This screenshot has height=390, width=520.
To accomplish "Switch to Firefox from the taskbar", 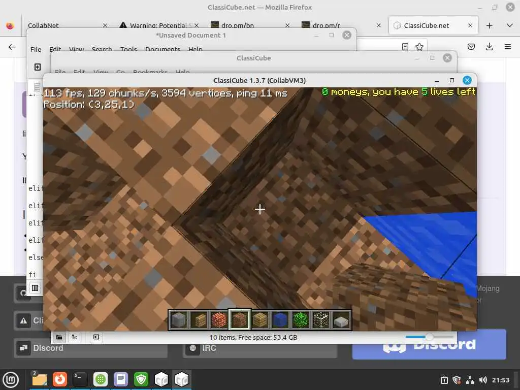I will click(x=60, y=379).
